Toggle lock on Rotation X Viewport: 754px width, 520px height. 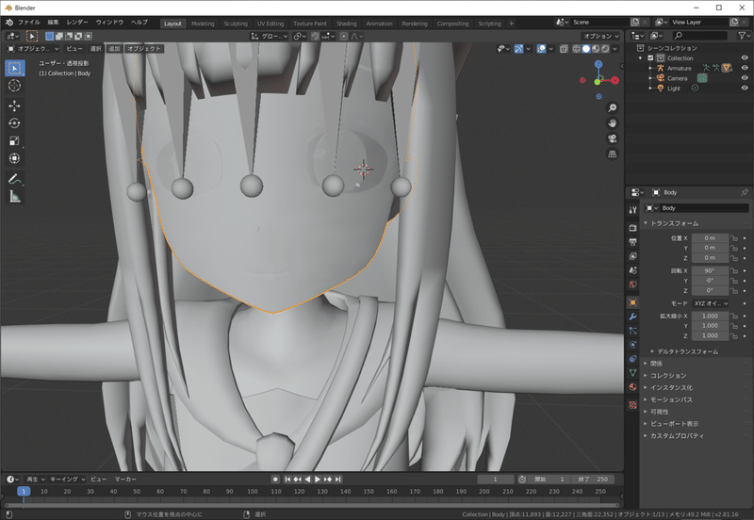pyautogui.click(x=734, y=270)
